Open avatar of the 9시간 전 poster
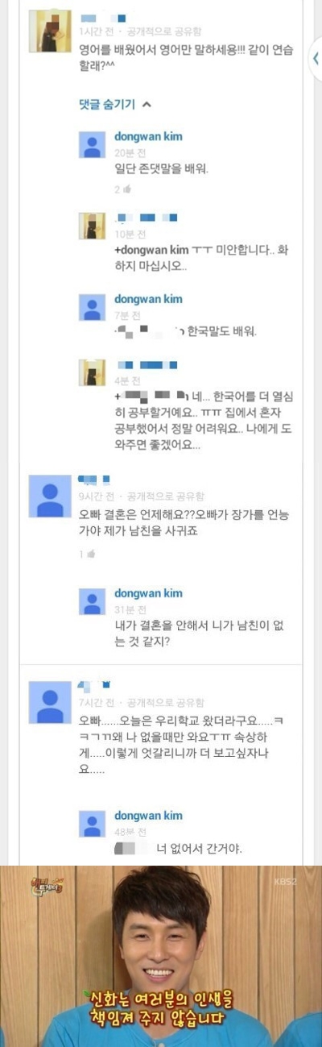Screen dimensions: 322x1047 click(49, 496)
